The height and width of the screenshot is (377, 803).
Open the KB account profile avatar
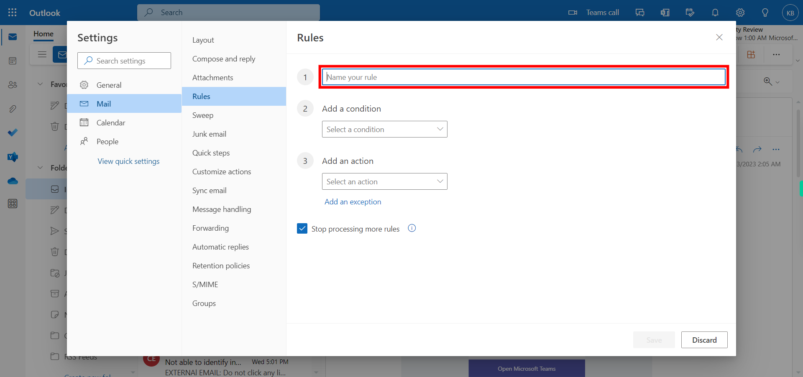(x=790, y=13)
